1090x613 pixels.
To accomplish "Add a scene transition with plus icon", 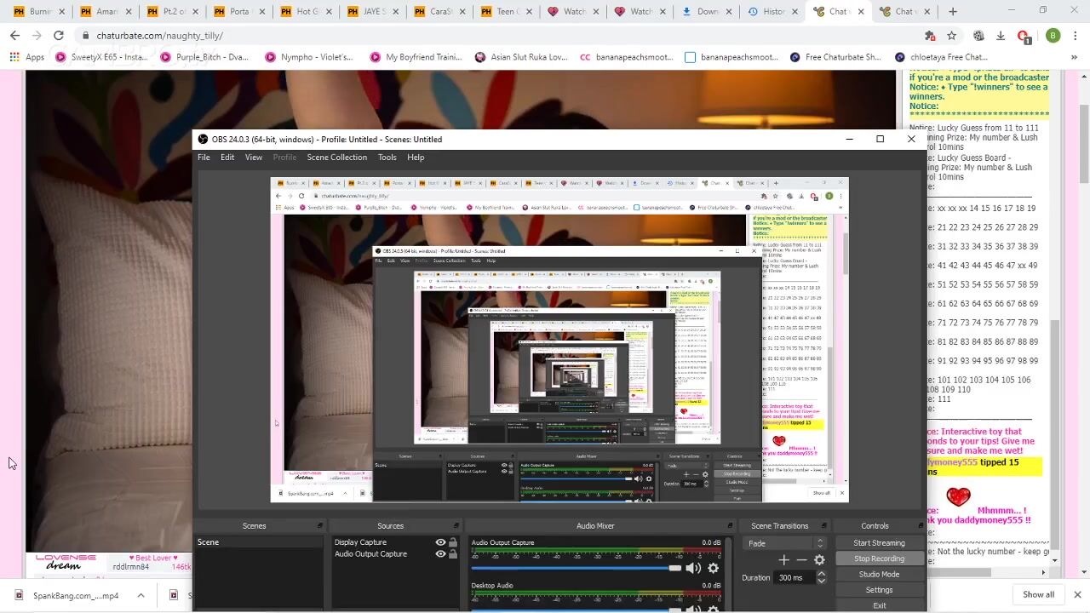I will [x=783, y=559].
